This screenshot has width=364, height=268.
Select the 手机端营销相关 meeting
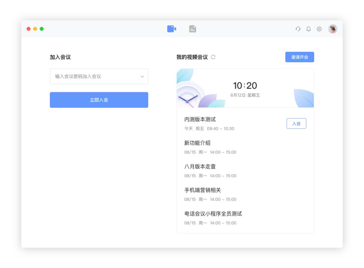[203, 190]
